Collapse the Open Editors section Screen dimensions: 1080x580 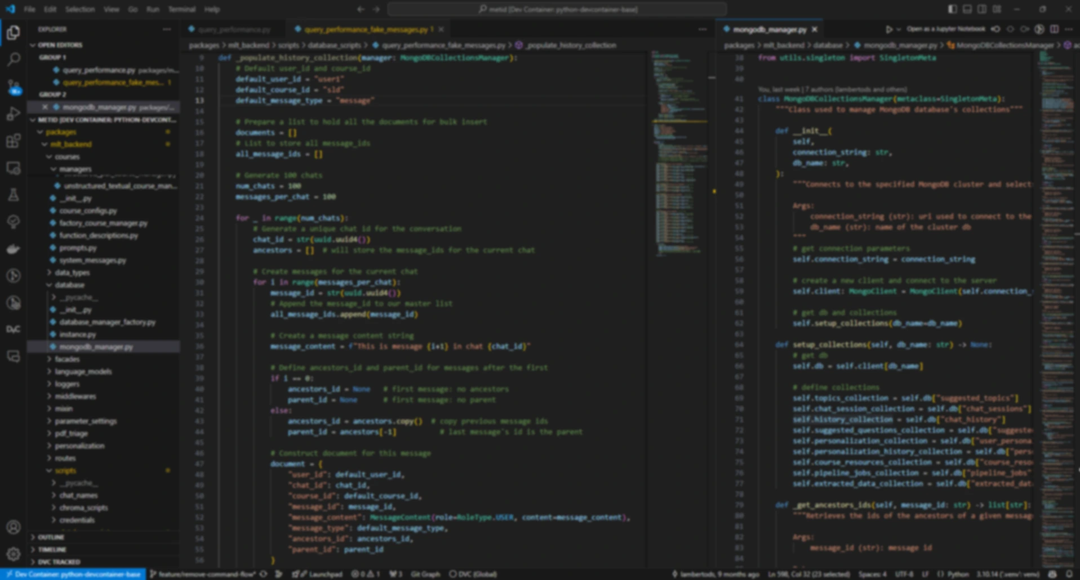(60, 45)
